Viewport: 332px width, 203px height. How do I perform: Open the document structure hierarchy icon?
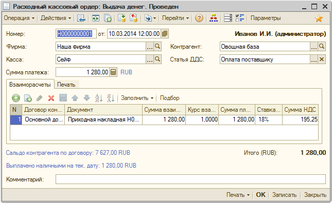[x=213, y=18]
